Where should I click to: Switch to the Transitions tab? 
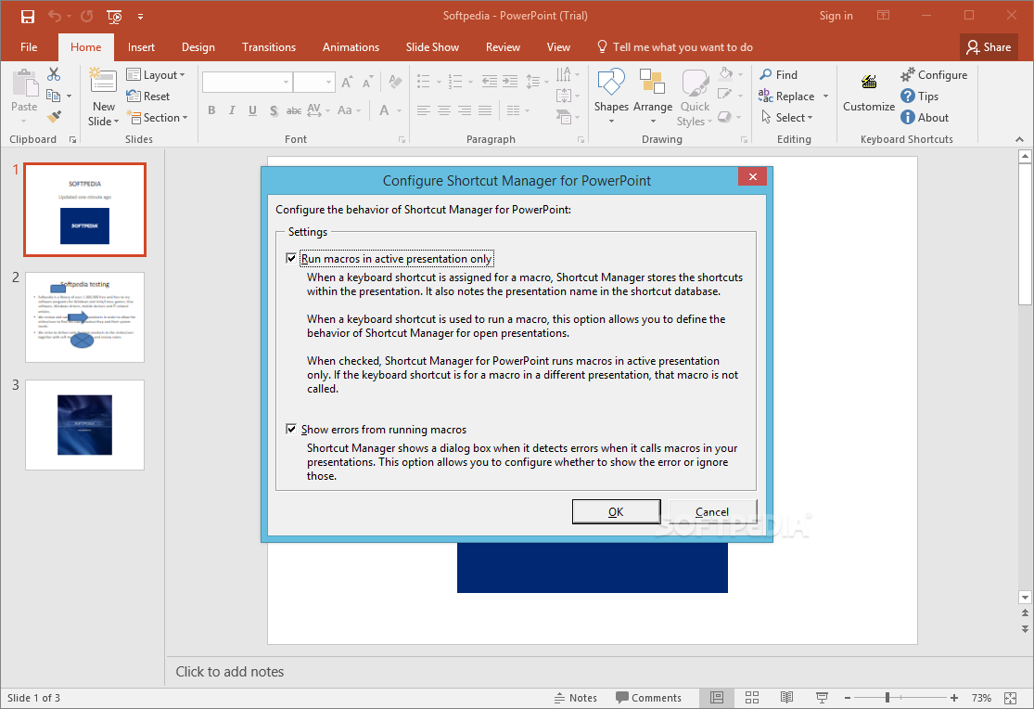click(x=268, y=47)
